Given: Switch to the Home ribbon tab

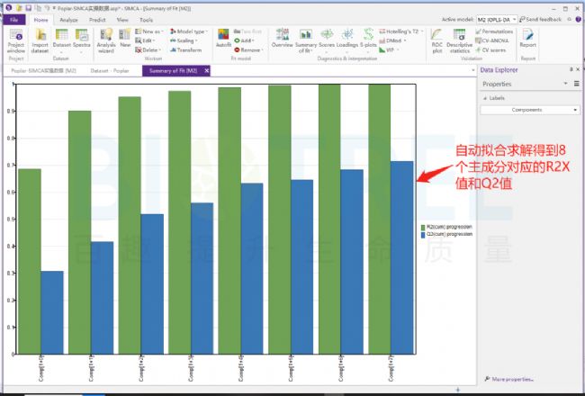Looking at the screenshot, I should coord(40,20).
